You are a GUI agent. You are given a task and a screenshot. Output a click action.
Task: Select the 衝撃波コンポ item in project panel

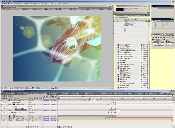click(x=123, y=79)
